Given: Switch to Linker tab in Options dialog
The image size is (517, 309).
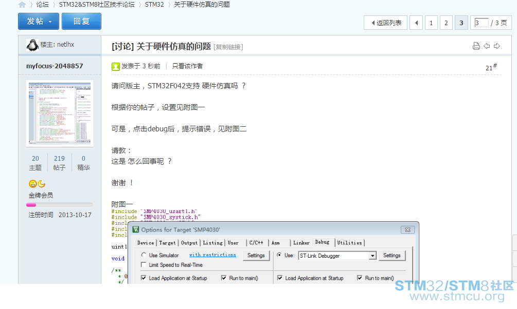Looking at the screenshot, I should pyautogui.click(x=301, y=243).
